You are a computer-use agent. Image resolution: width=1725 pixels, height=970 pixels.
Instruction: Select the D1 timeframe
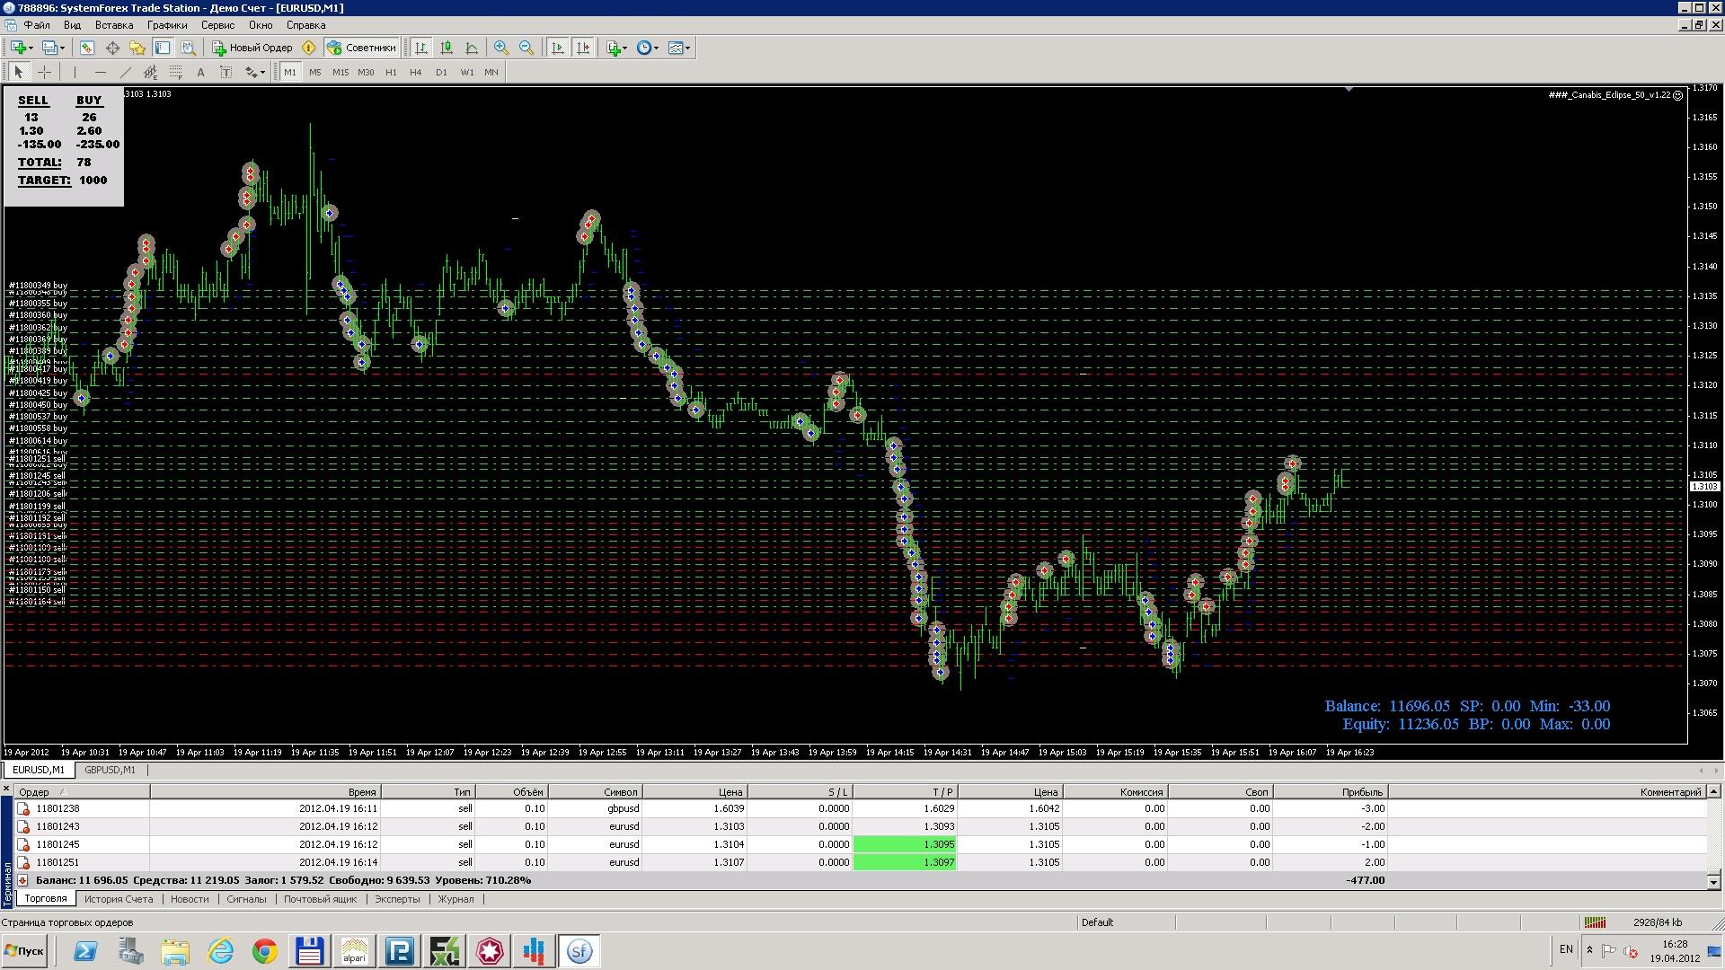point(441,72)
